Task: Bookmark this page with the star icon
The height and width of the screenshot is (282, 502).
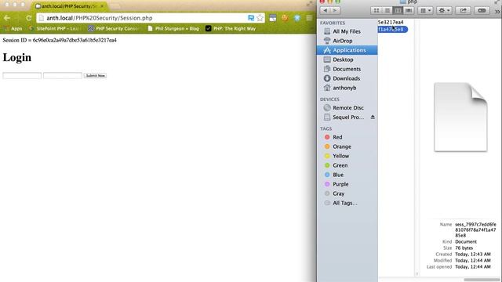Action: [x=260, y=18]
